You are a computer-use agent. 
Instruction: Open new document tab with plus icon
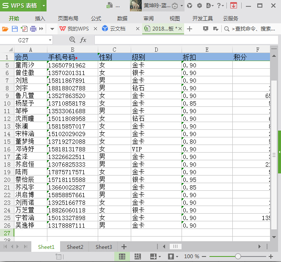[190, 29]
